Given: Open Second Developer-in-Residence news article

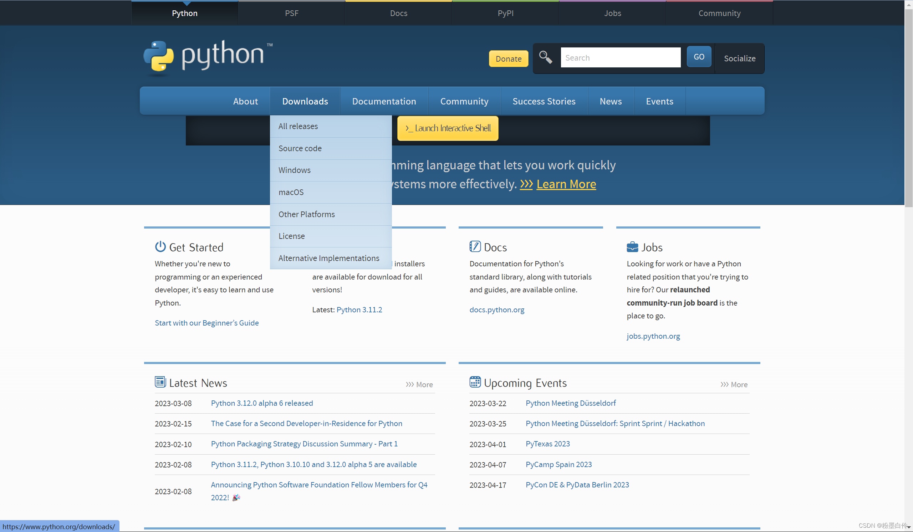Looking at the screenshot, I should [x=306, y=423].
